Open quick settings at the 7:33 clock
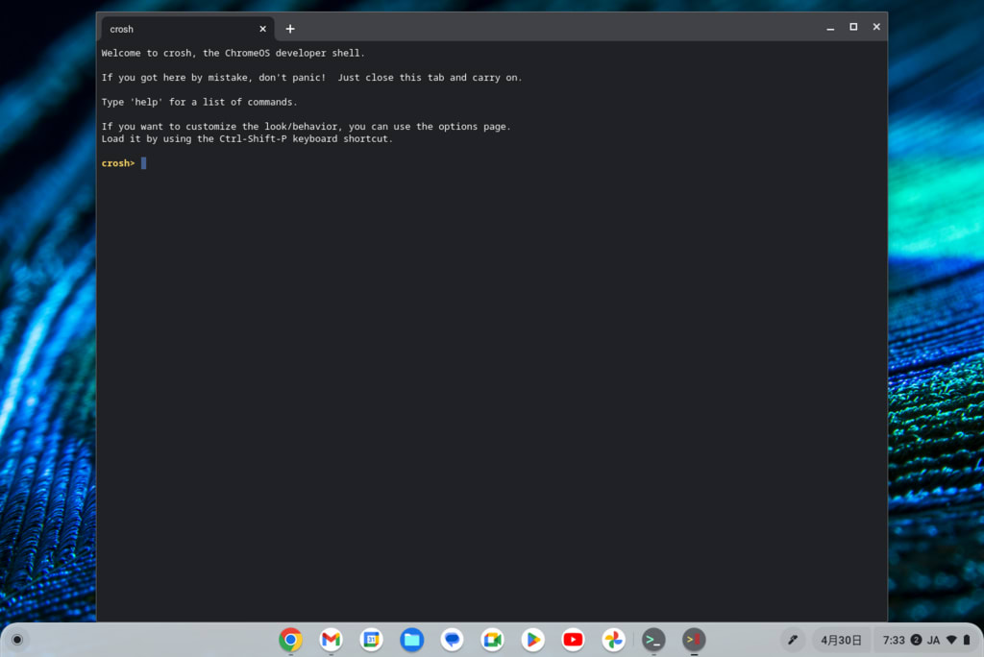The image size is (984, 657). point(894,640)
